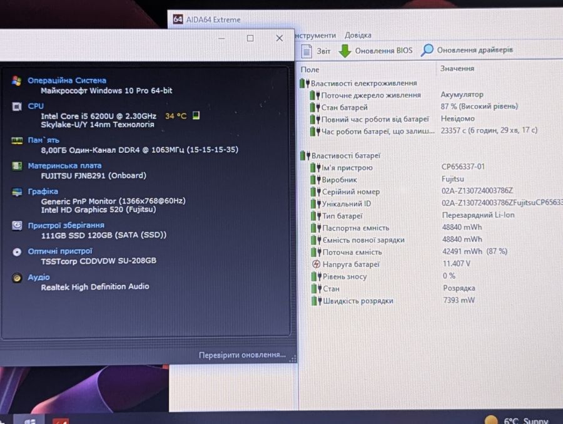Click the 6°C Sunny weather text
Screen dimensions: 563x424
click(526, 421)
